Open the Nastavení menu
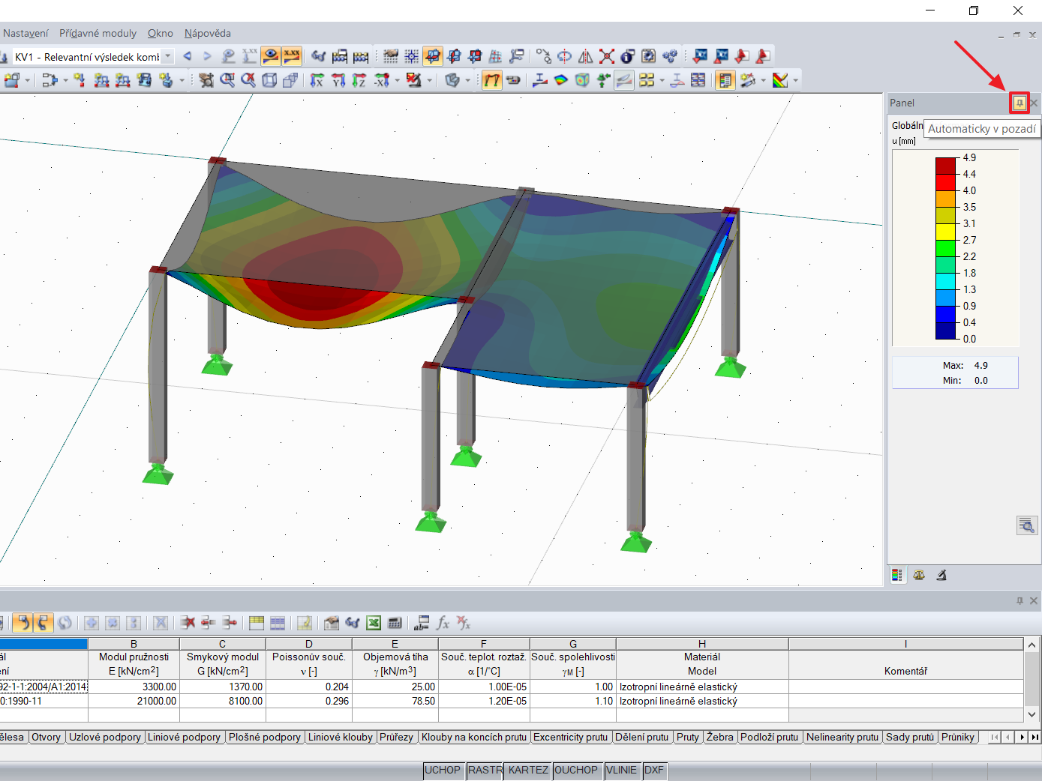Image resolution: width=1042 pixels, height=781 pixels. pyautogui.click(x=26, y=33)
